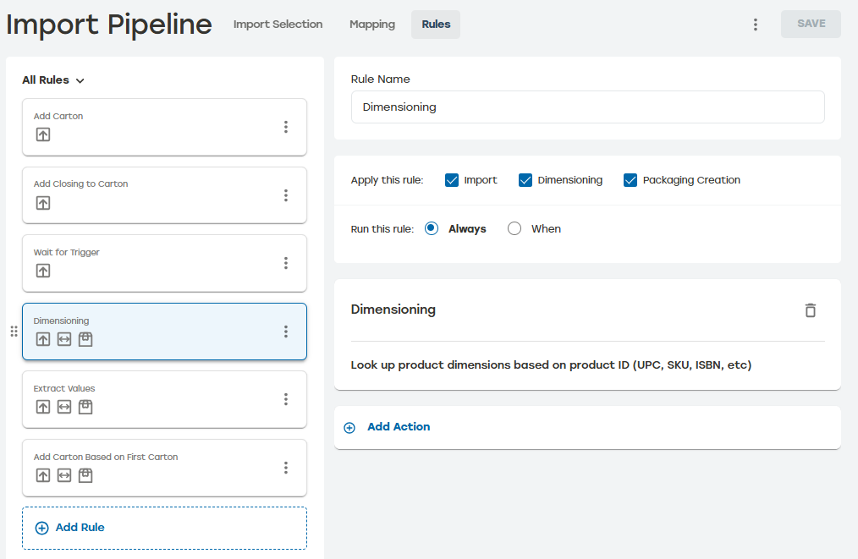
Task: Click the dimensioning arrows icon on Extract Values card
Action: click(64, 407)
